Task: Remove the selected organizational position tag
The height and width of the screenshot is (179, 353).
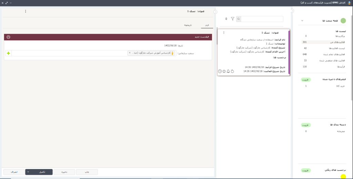Action: 130,53
